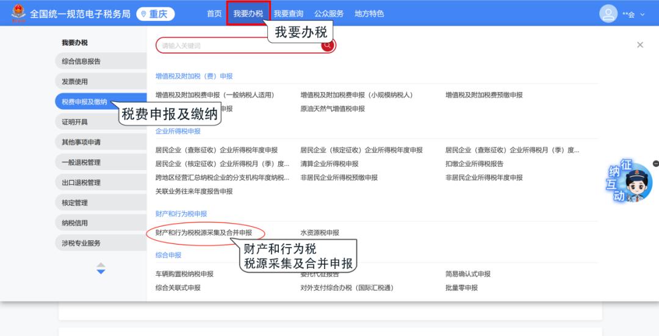Select 纳税信用 in sidebar
Image resolution: width=659 pixels, height=336 pixels.
pos(101,223)
